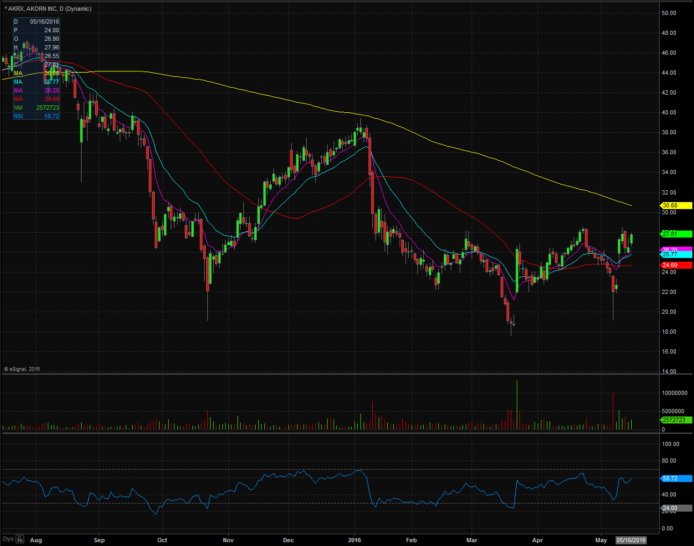Screen dimensions: 694x546
Task: Click the tallest green volume bar in March
Action: [x=517, y=405]
